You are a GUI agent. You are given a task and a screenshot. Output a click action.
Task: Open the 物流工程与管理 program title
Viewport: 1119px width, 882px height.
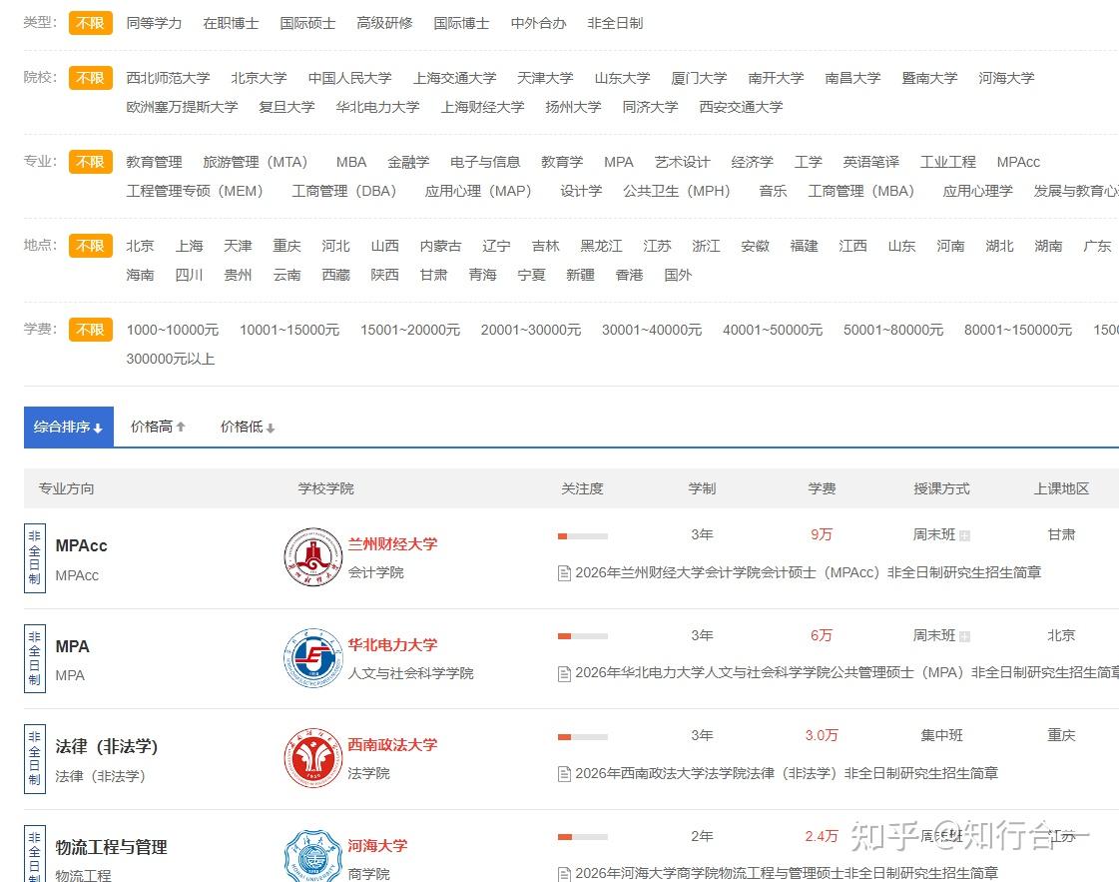click(112, 848)
